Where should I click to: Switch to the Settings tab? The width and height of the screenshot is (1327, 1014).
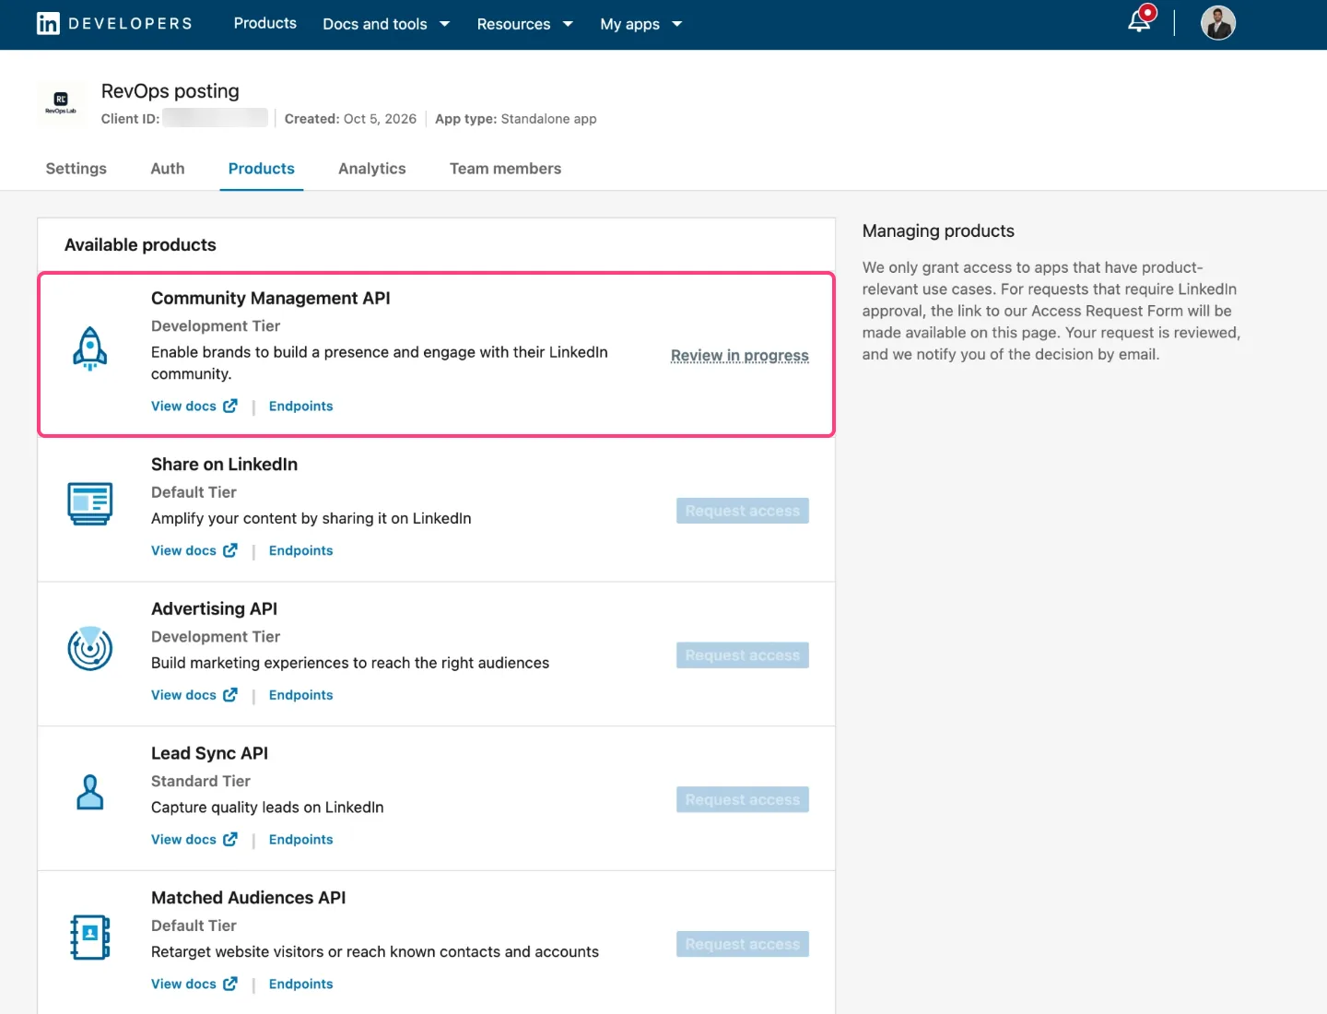(76, 169)
